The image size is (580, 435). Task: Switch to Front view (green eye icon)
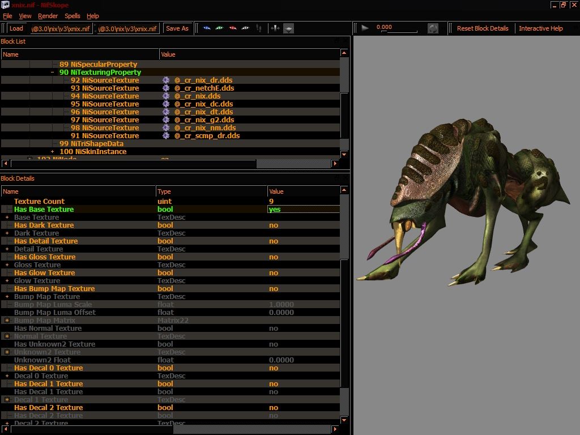pos(220,28)
